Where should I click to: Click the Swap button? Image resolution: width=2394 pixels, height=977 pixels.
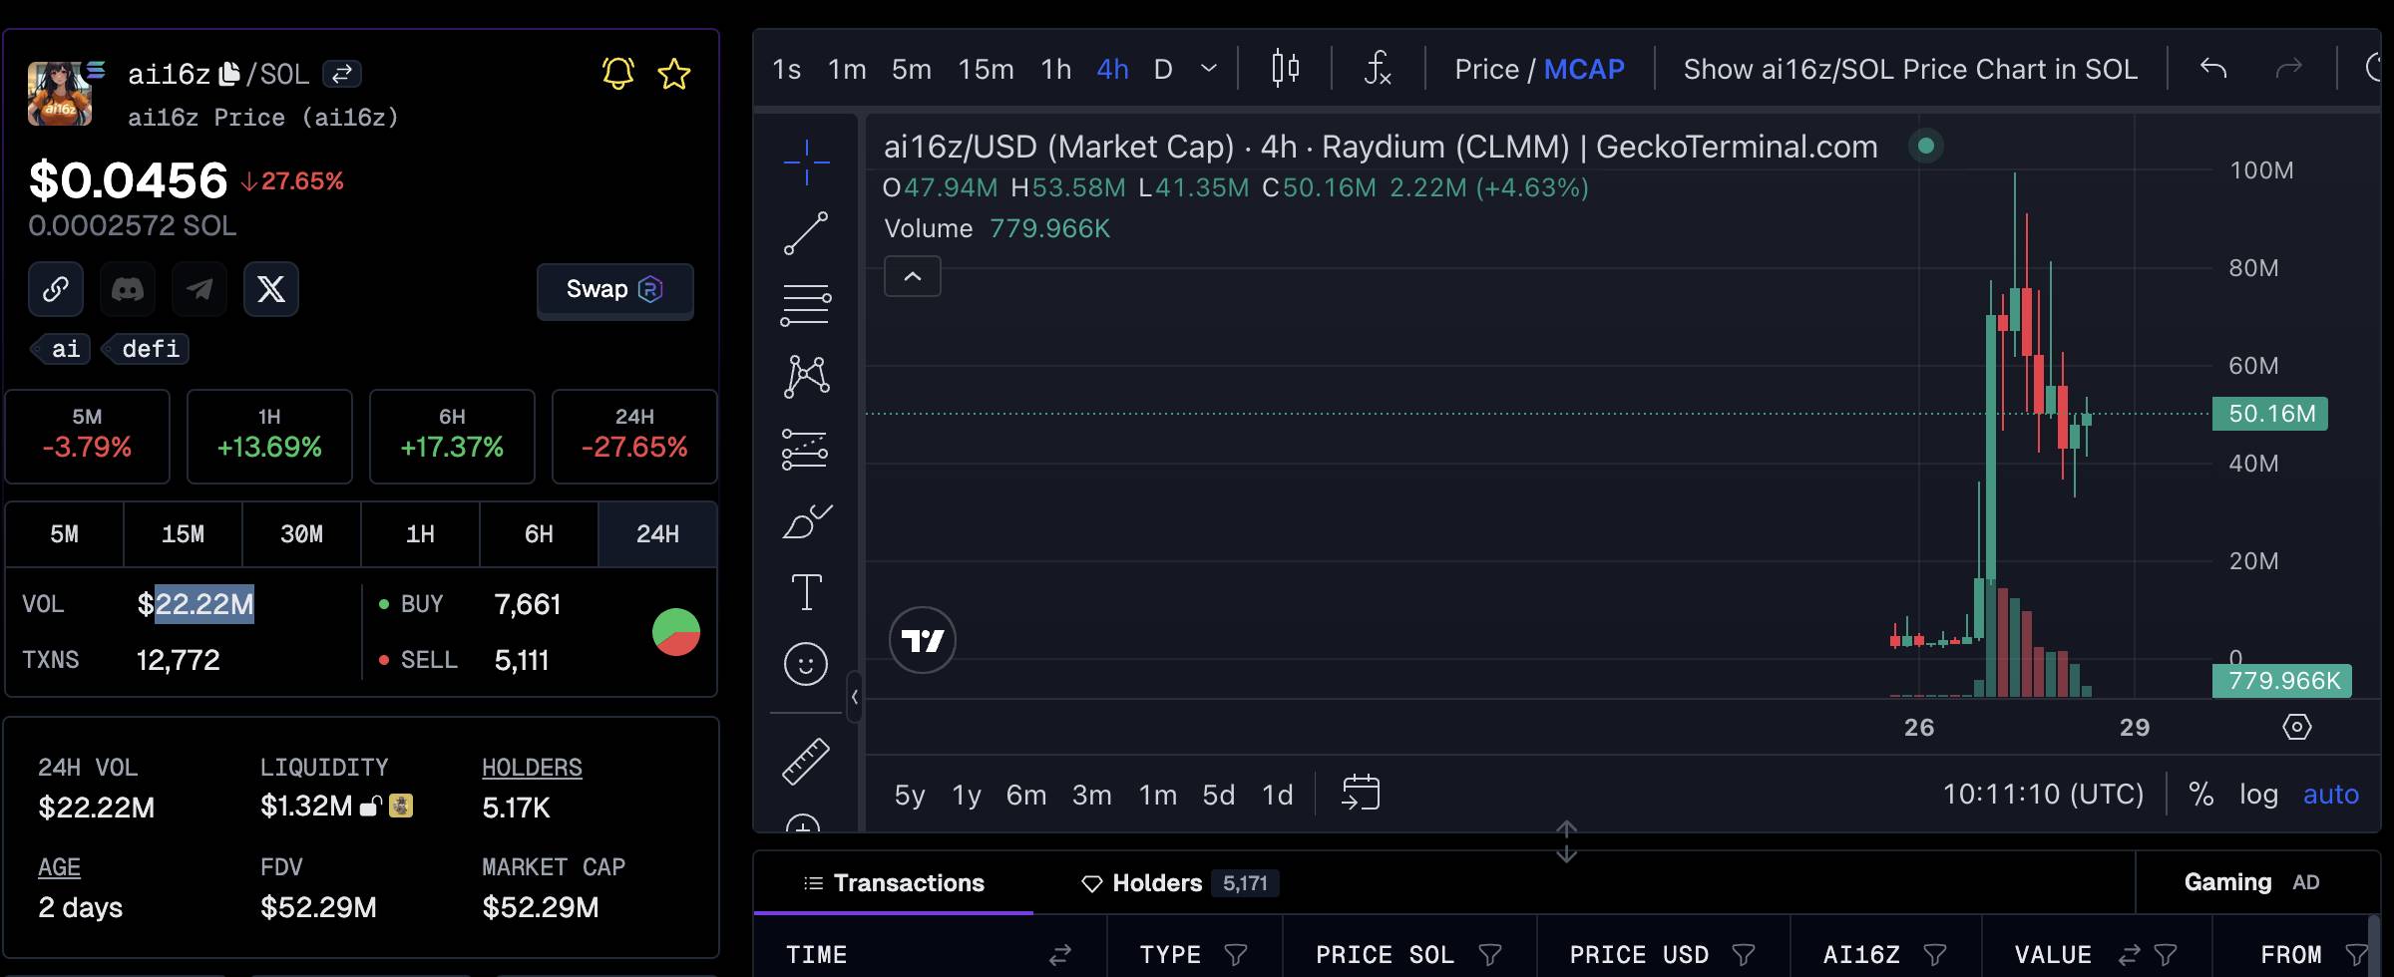pos(614,290)
